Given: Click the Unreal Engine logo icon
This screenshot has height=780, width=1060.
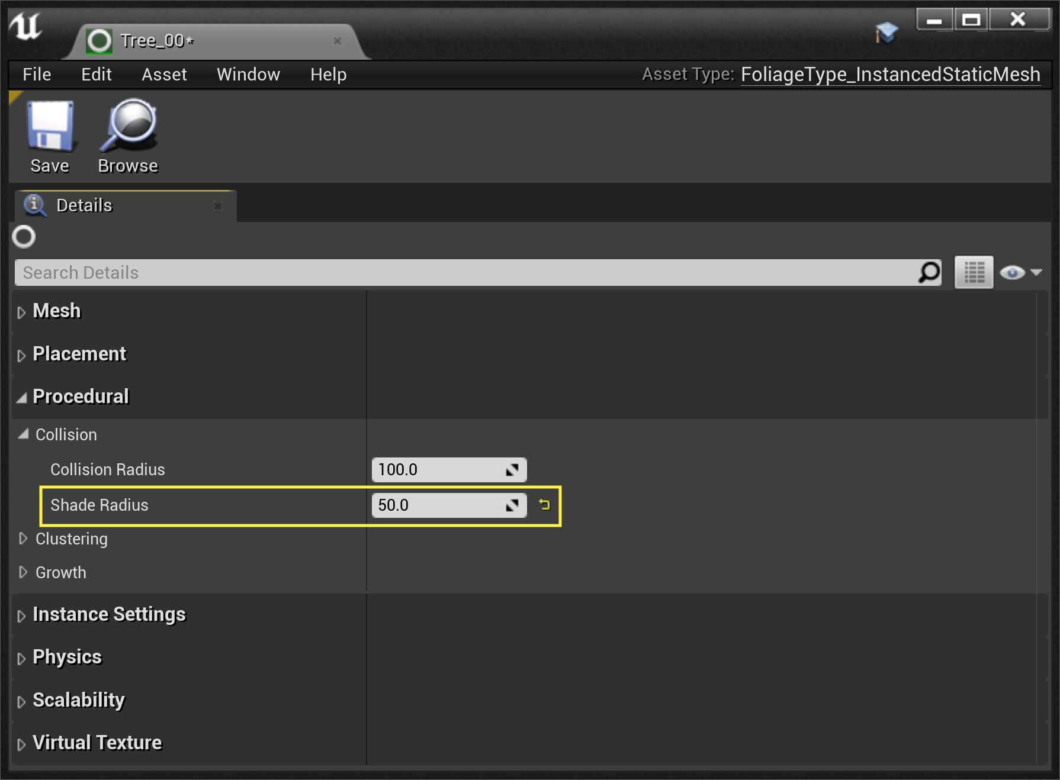Looking at the screenshot, I should (x=26, y=27).
